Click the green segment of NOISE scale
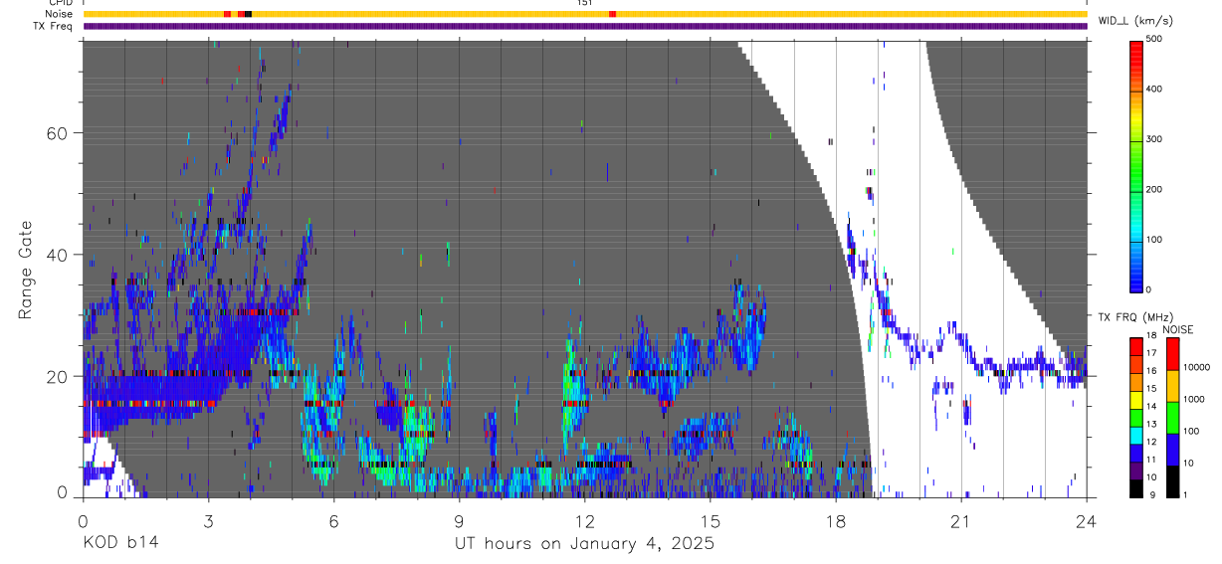This screenshot has width=1222, height=564. coord(1172,417)
